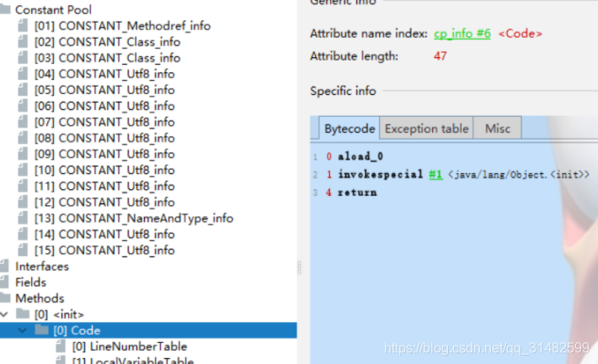Select the Bytecode tab

coord(349,129)
